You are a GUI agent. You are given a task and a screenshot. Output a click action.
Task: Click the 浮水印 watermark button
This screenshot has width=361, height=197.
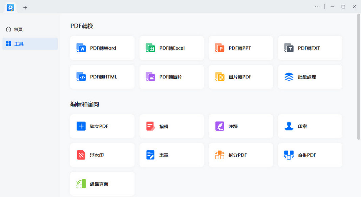pyautogui.click(x=102, y=155)
